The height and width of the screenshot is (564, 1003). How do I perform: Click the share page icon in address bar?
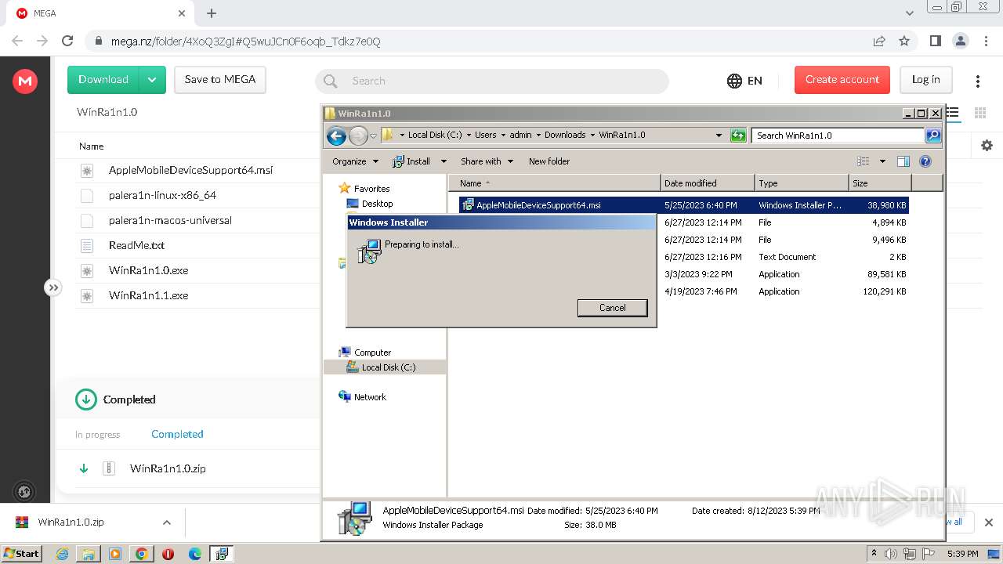click(879, 41)
